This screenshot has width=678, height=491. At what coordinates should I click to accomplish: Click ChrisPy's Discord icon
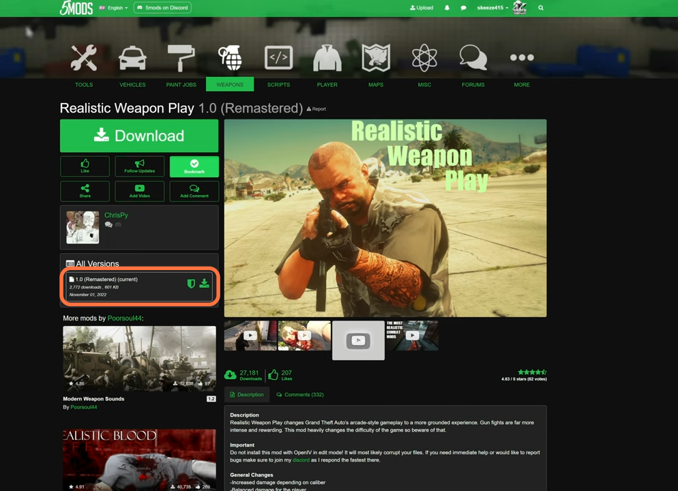click(x=118, y=224)
